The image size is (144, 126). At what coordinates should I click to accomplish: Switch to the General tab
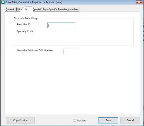point(10,9)
